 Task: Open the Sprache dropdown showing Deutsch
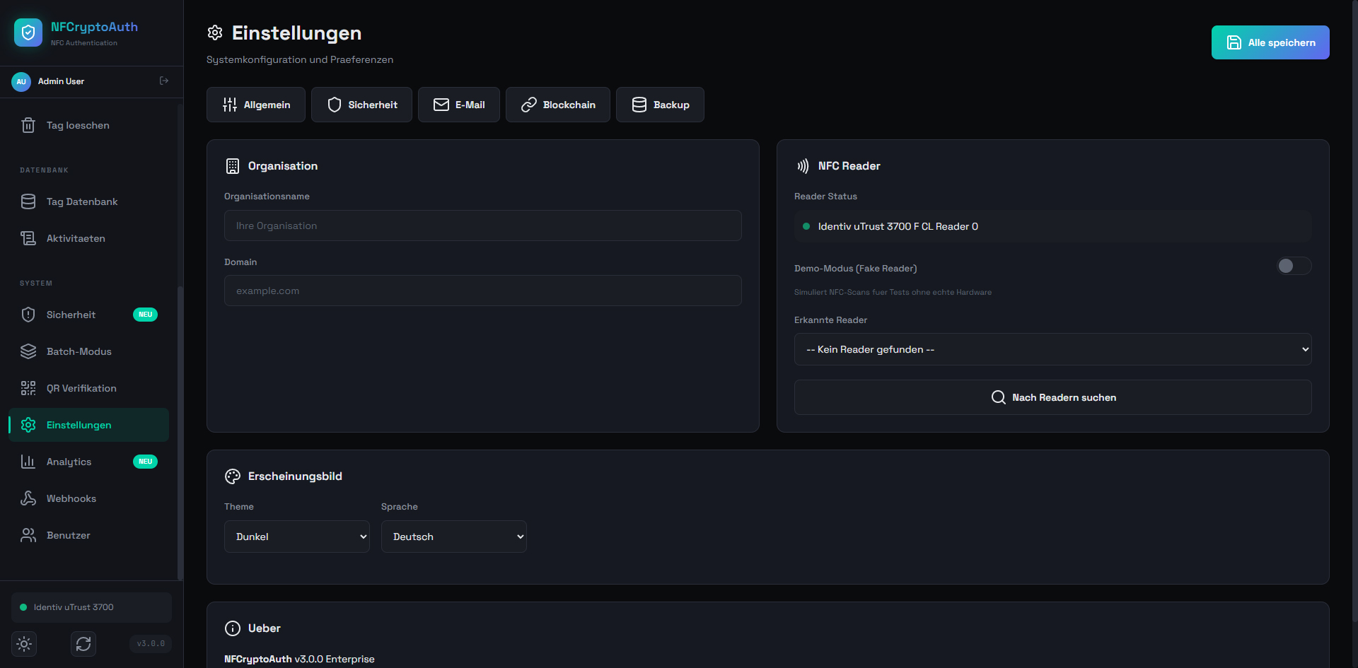point(453,537)
